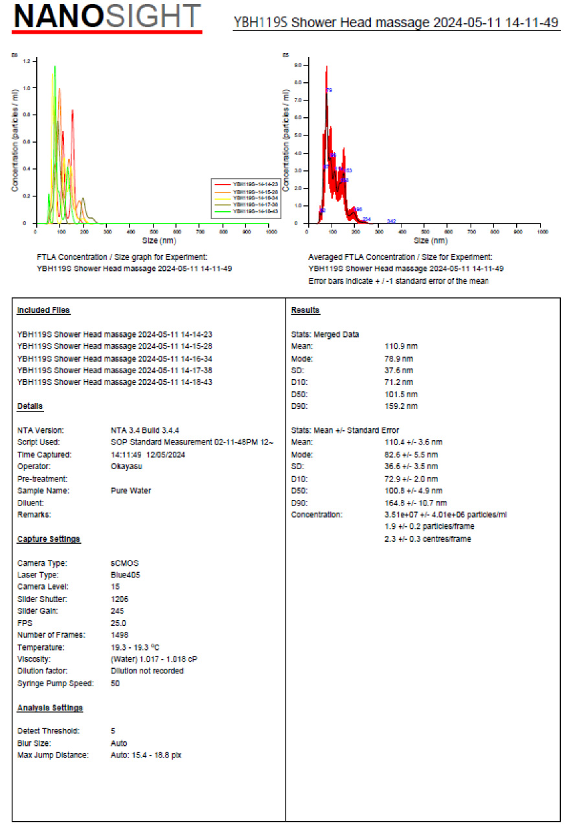Select the time captured '14:11:49 12/05/2024'
The width and height of the screenshot is (577, 834).
pos(147,454)
